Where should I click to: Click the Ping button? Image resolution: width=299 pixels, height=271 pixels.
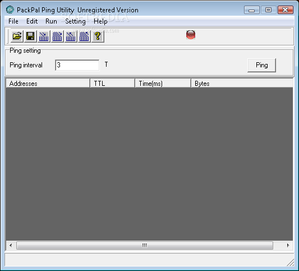tap(261, 65)
